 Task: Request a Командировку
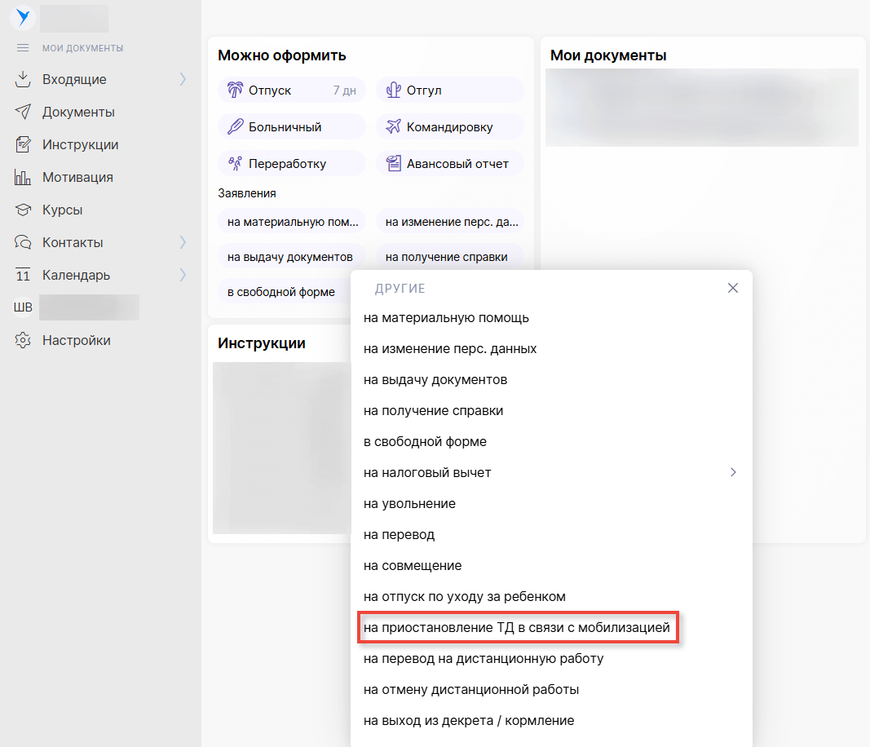[449, 127]
